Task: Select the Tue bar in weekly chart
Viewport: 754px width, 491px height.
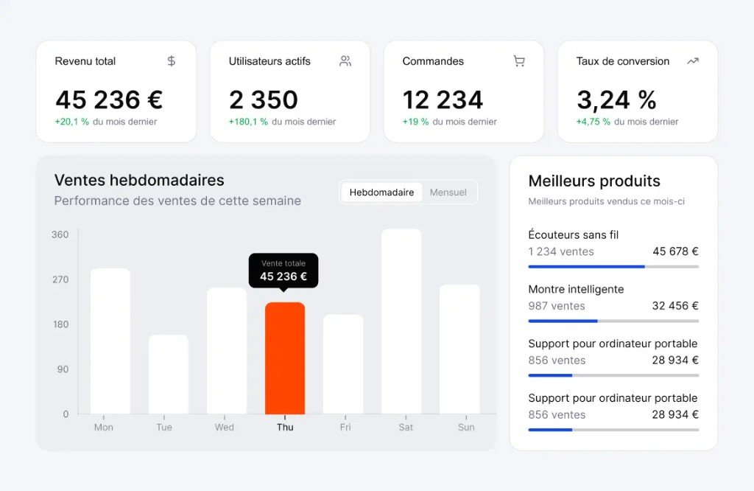Action: (169, 375)
